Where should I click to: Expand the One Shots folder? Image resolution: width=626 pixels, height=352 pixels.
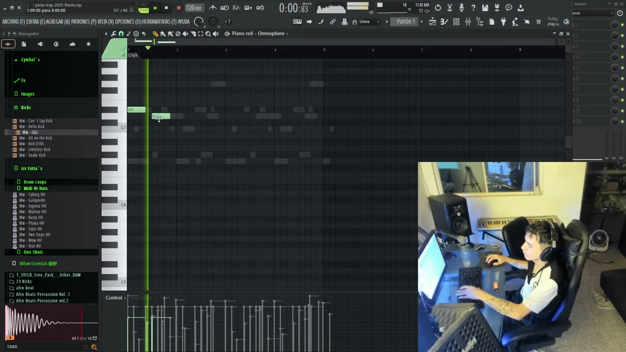33,252
